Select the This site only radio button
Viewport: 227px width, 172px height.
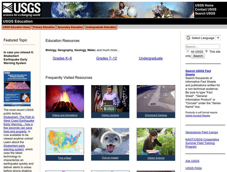pyautogui.click(x=206, y=51)
